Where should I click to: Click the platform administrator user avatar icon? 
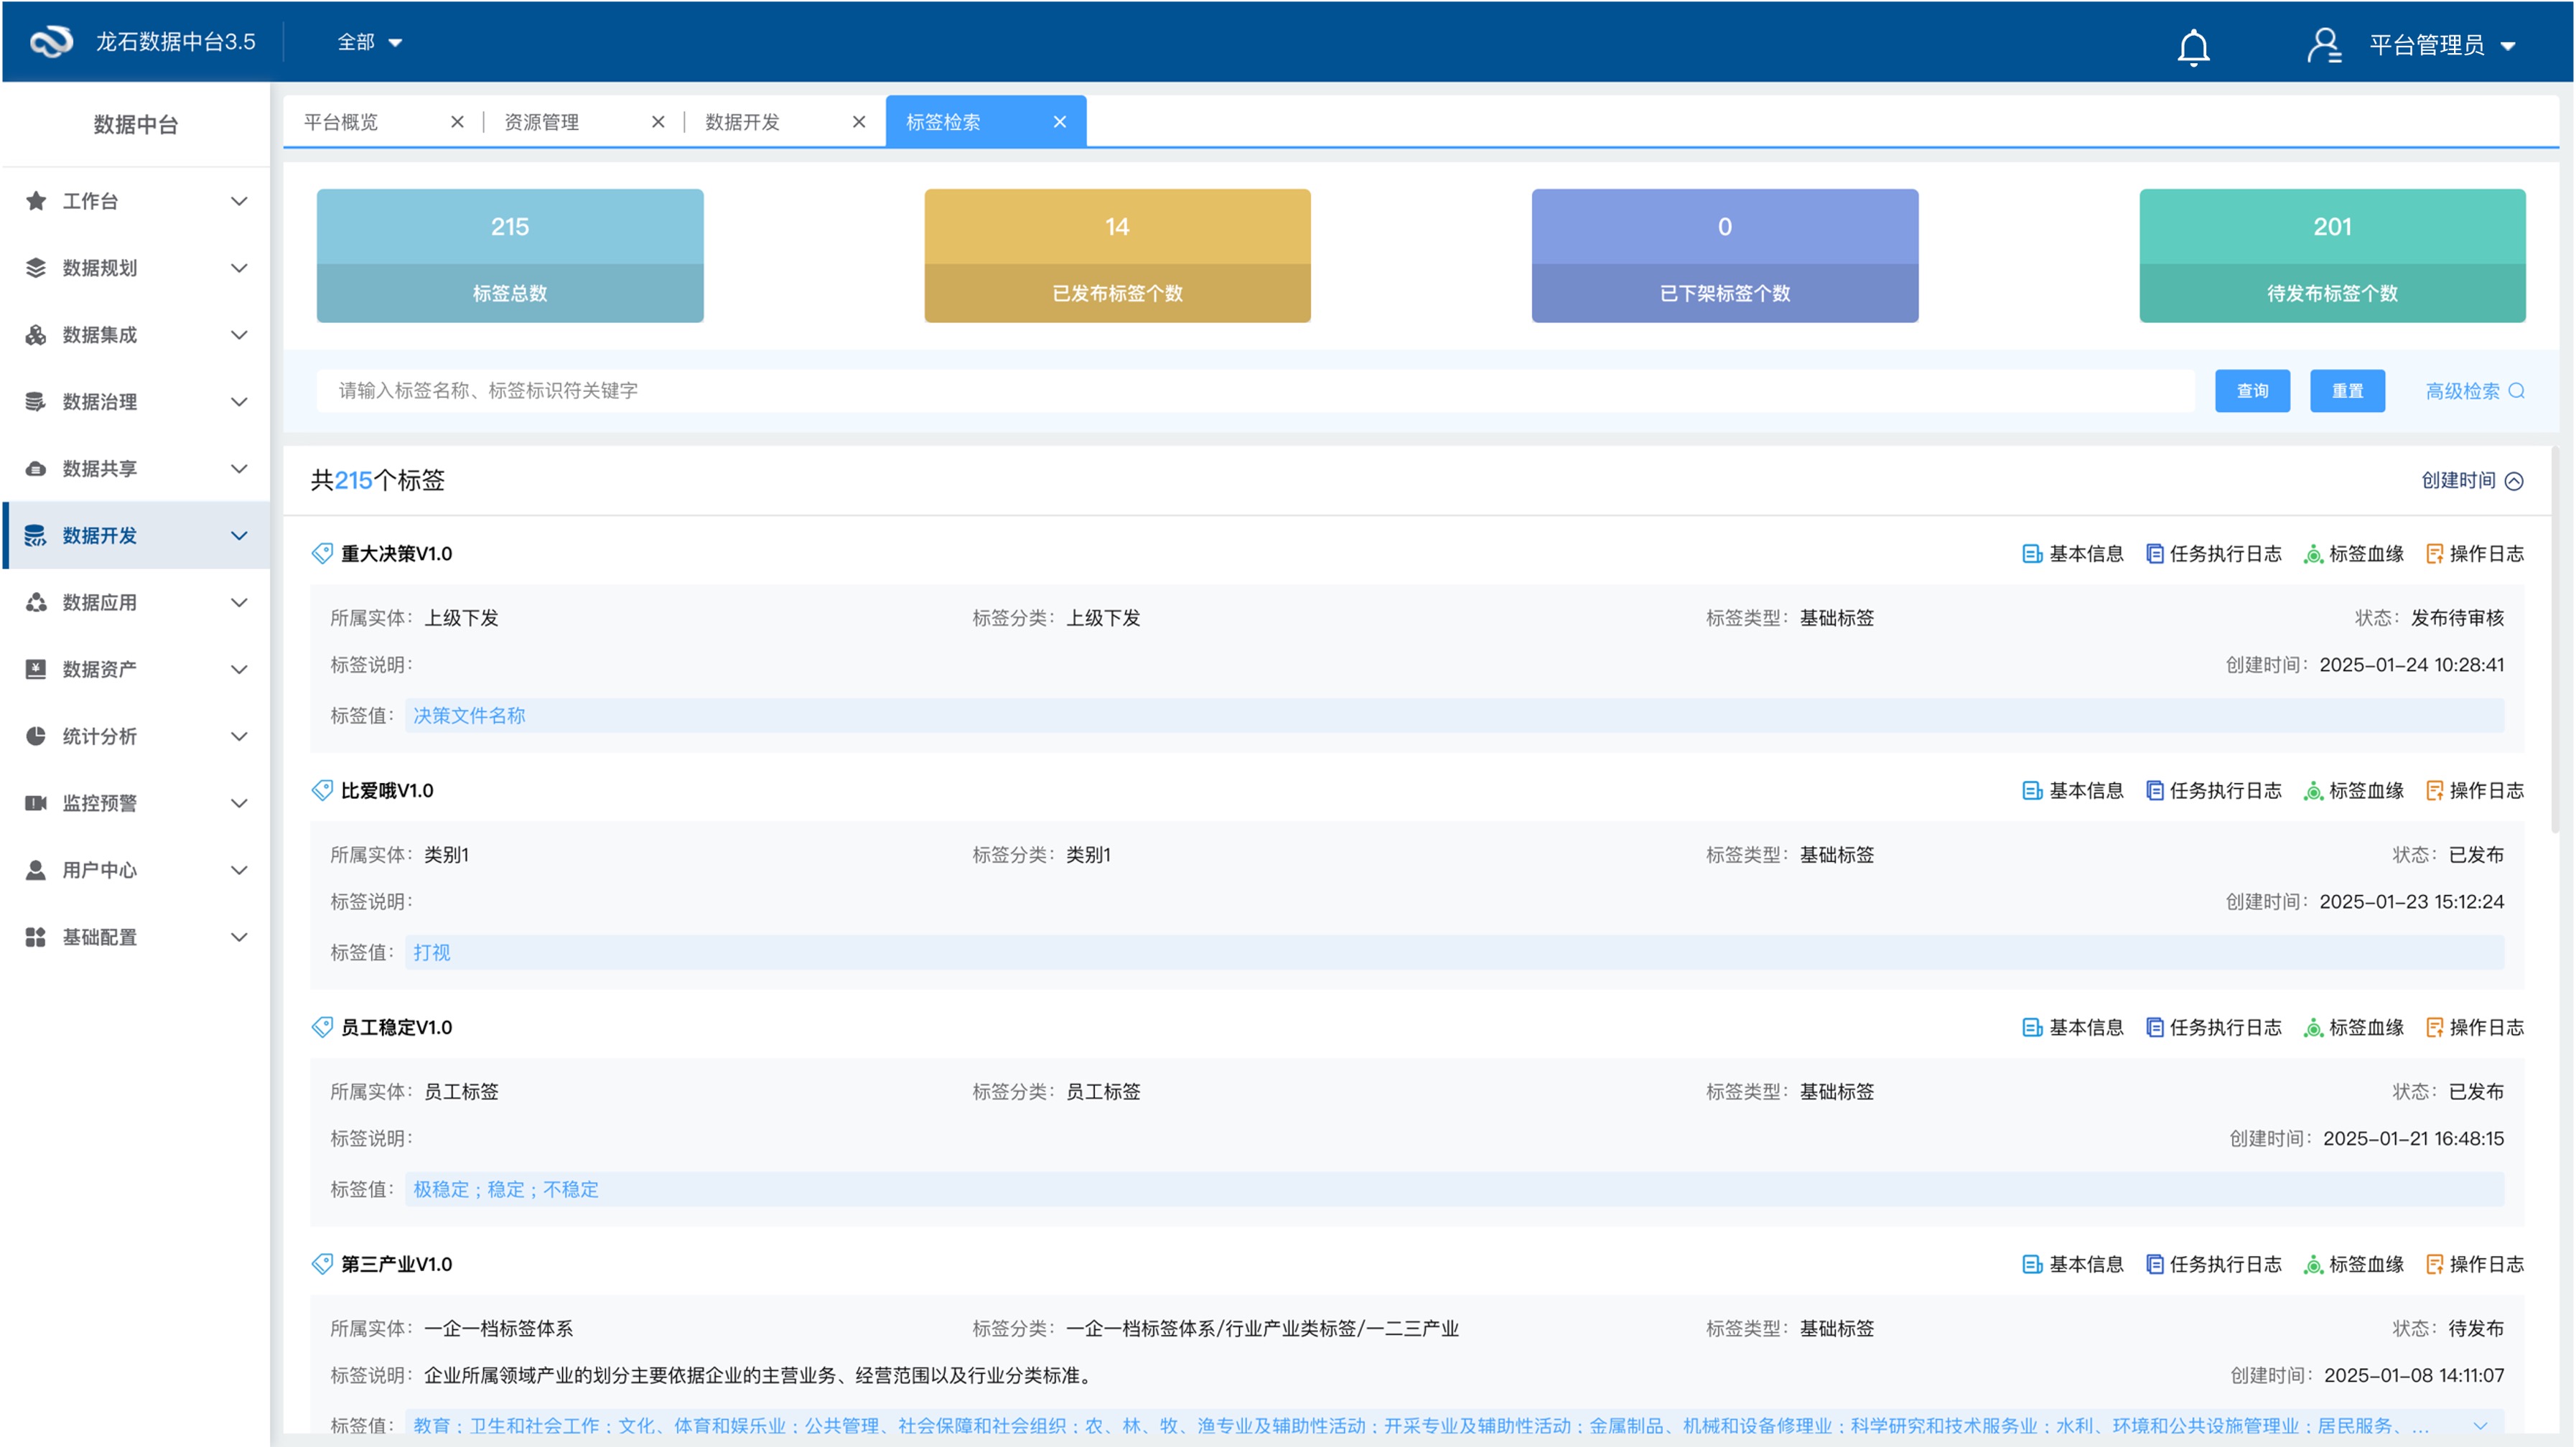(x=2324, y=44)
